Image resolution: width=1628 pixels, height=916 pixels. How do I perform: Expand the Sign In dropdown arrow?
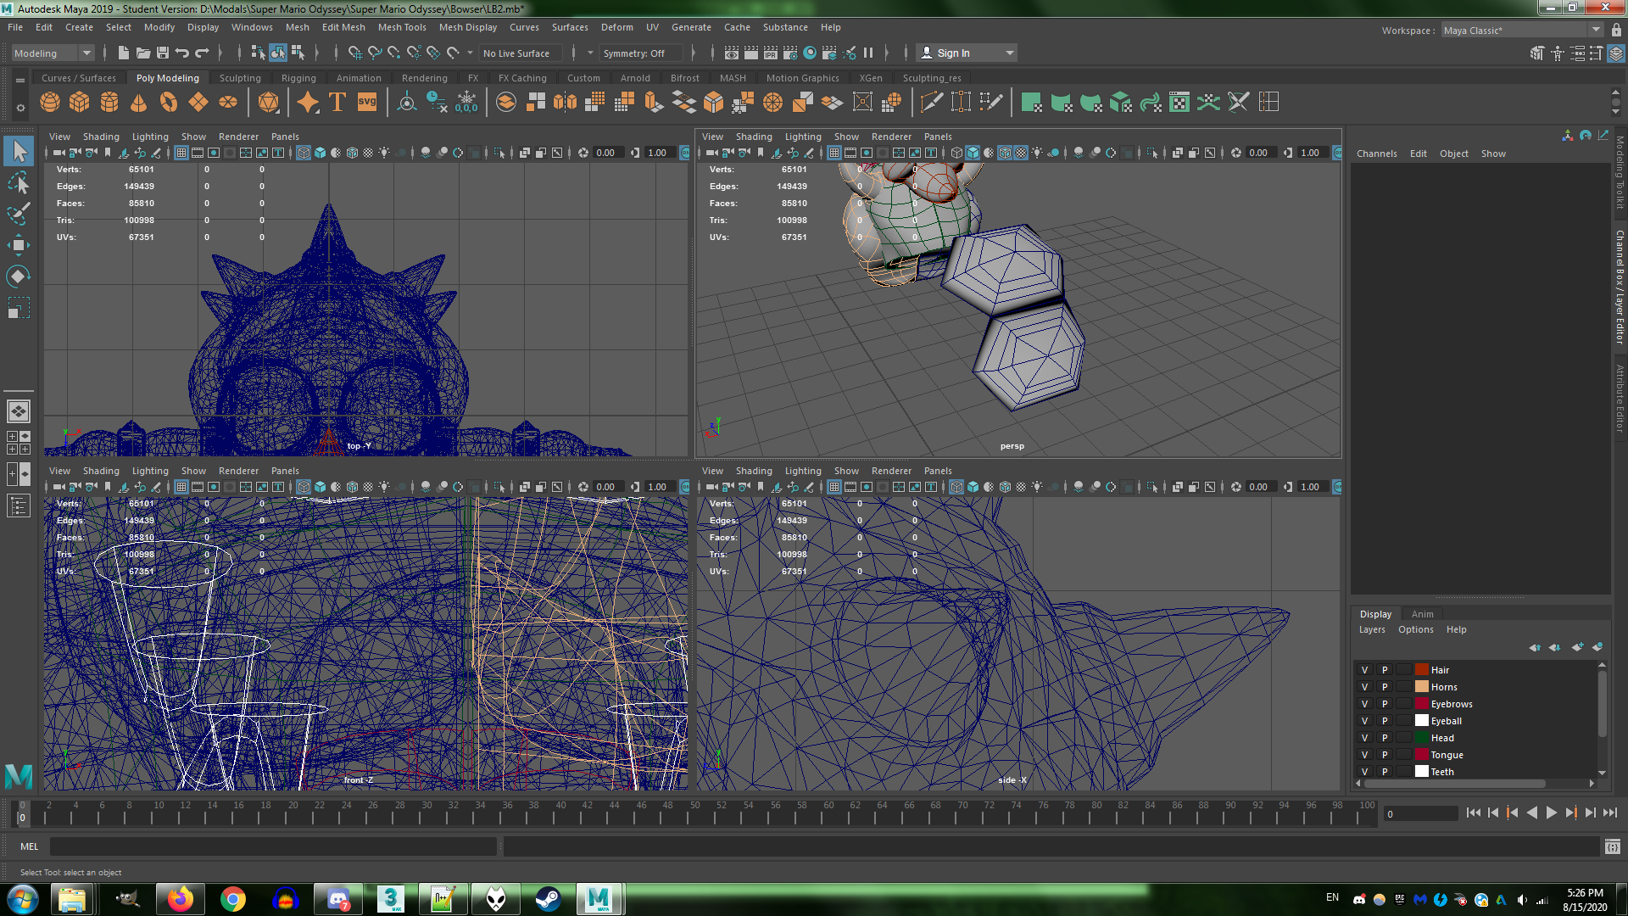(1009, 53)
